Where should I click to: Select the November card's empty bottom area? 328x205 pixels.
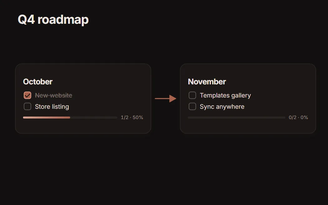pyautogui.click(x=248, y=127)
